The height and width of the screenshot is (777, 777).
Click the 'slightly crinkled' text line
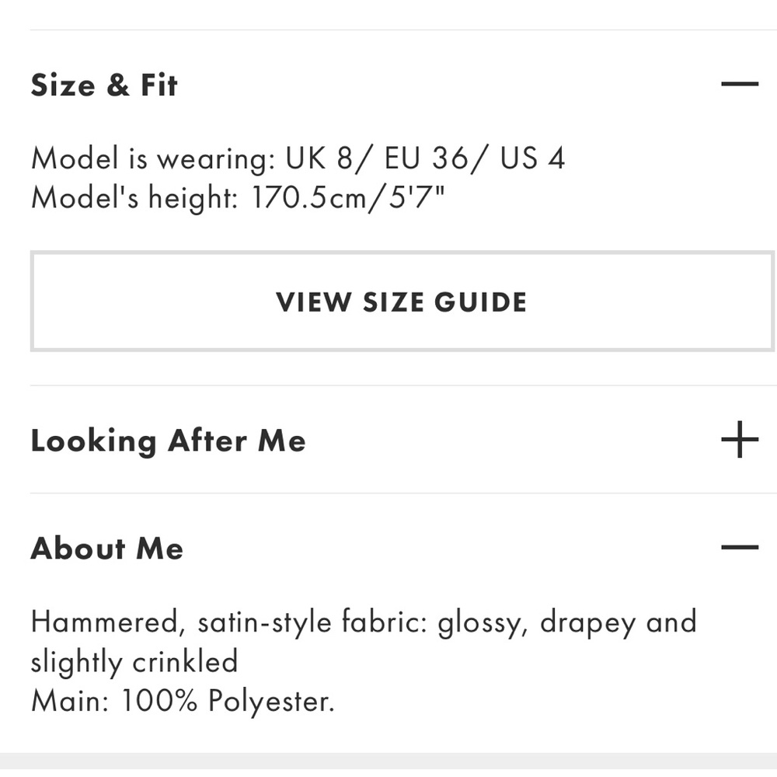point(134,661)
